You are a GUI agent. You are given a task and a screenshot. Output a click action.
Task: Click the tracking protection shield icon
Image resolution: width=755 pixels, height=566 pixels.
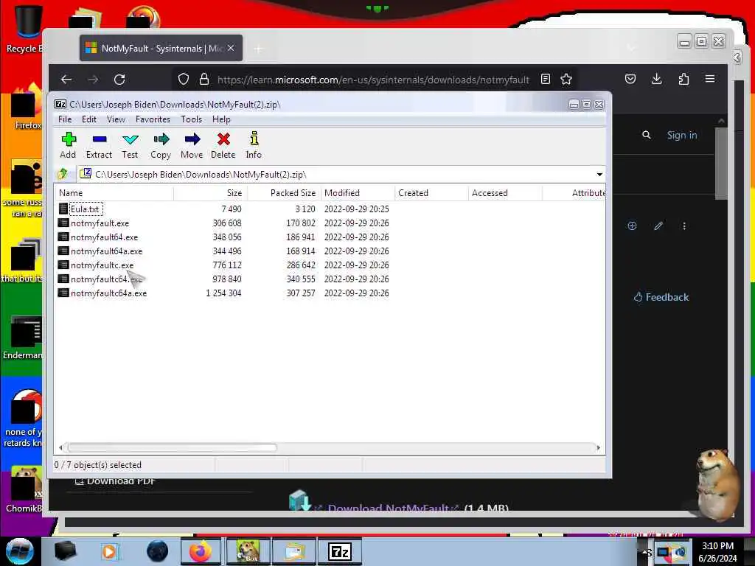click(x=184, y=80)
